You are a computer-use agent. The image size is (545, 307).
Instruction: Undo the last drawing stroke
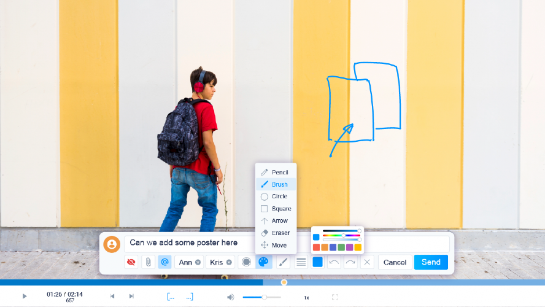tap(334, 262)
